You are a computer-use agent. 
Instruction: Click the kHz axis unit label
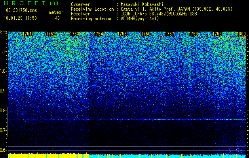coord(4,32)
